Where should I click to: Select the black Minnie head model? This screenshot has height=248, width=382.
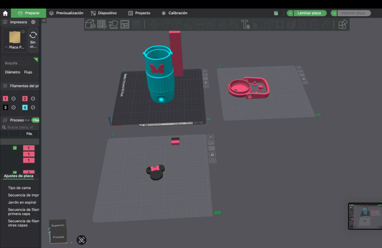(155, 172)
